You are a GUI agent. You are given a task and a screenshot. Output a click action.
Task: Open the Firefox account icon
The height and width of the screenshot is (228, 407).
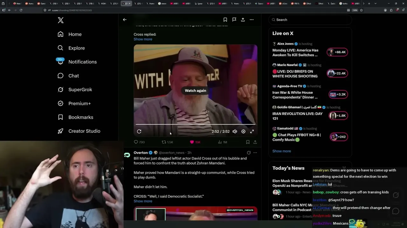(x=385, y=10)
